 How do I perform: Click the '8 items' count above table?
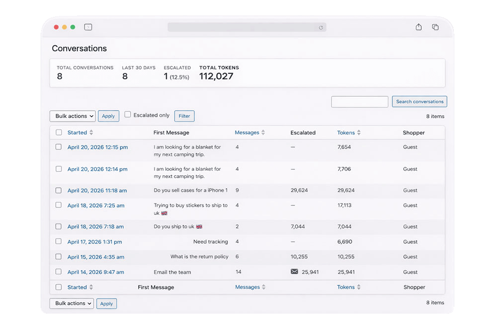coord(435,117)
